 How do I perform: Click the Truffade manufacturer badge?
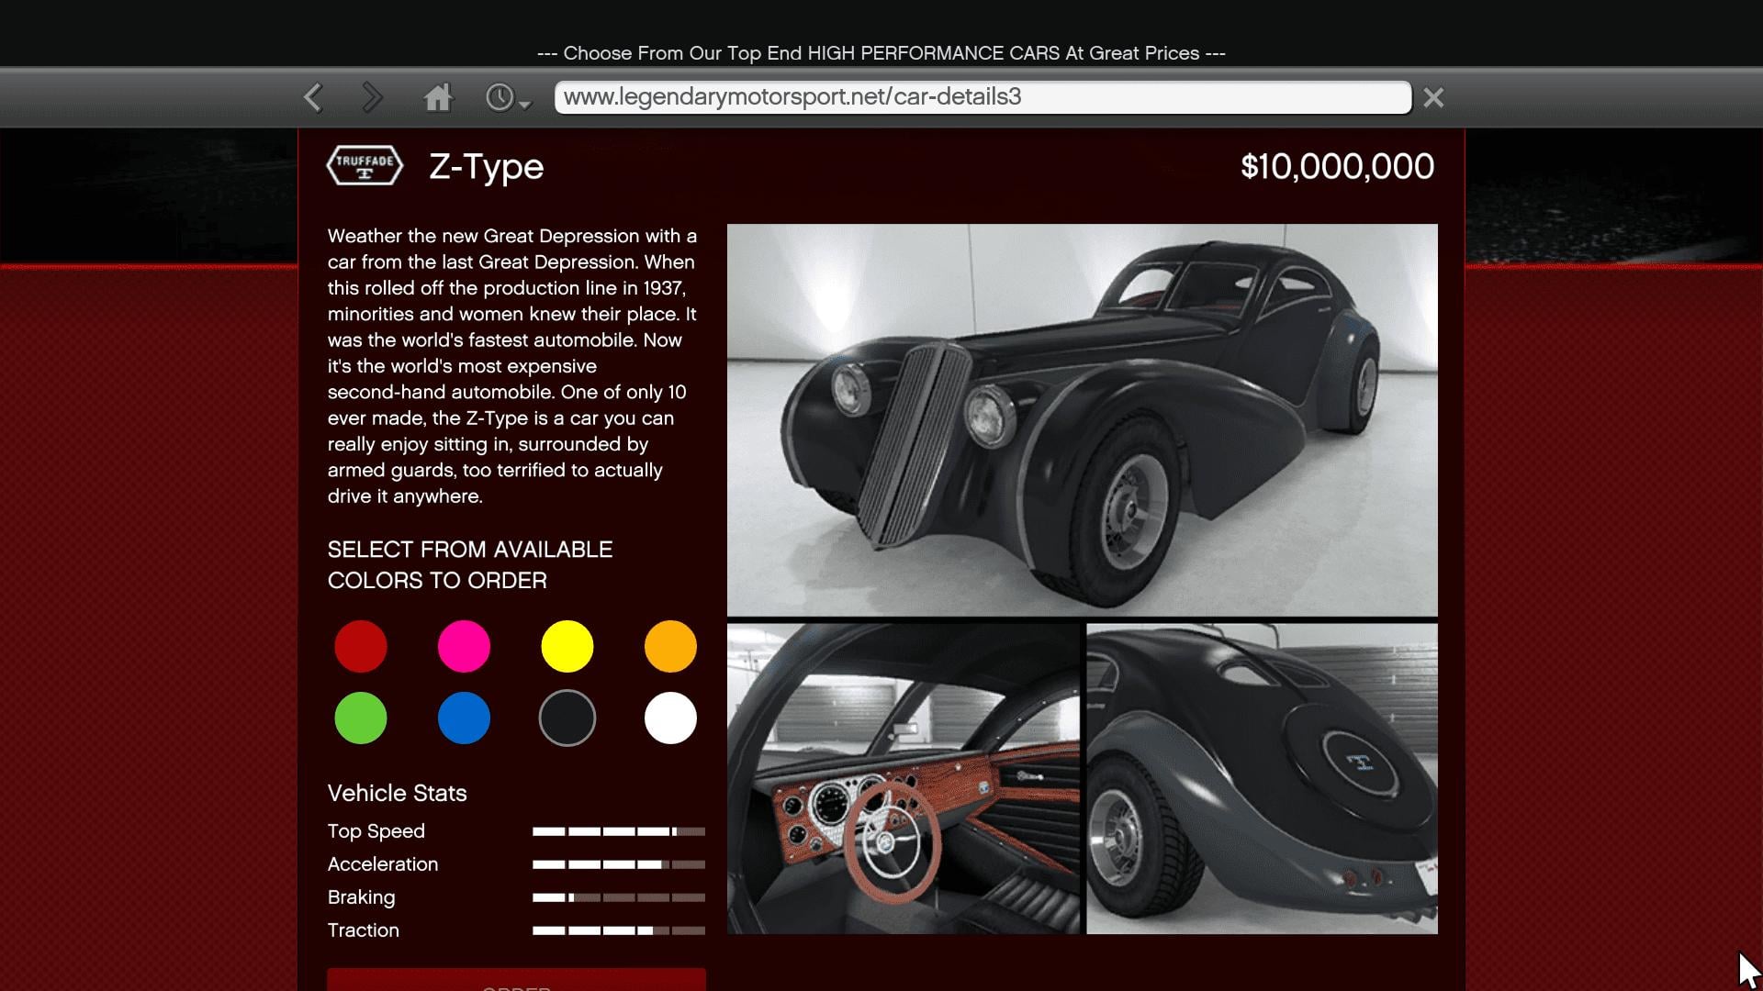point(365,166)
